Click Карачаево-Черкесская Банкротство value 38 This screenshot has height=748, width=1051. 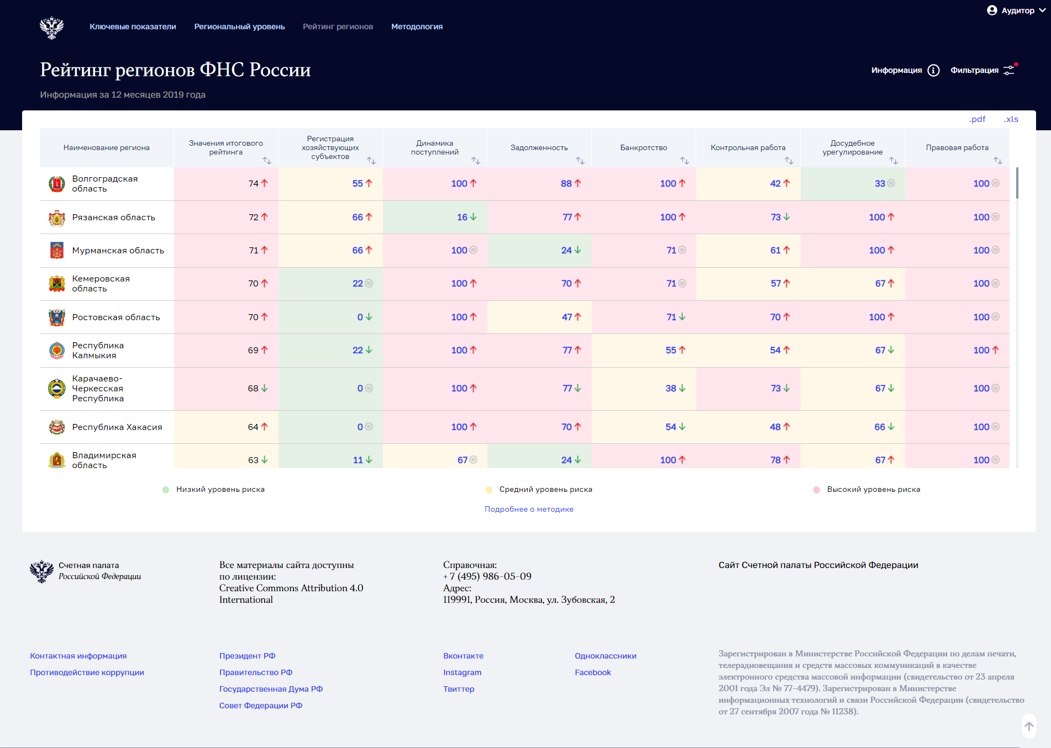[x=671, y=389]
